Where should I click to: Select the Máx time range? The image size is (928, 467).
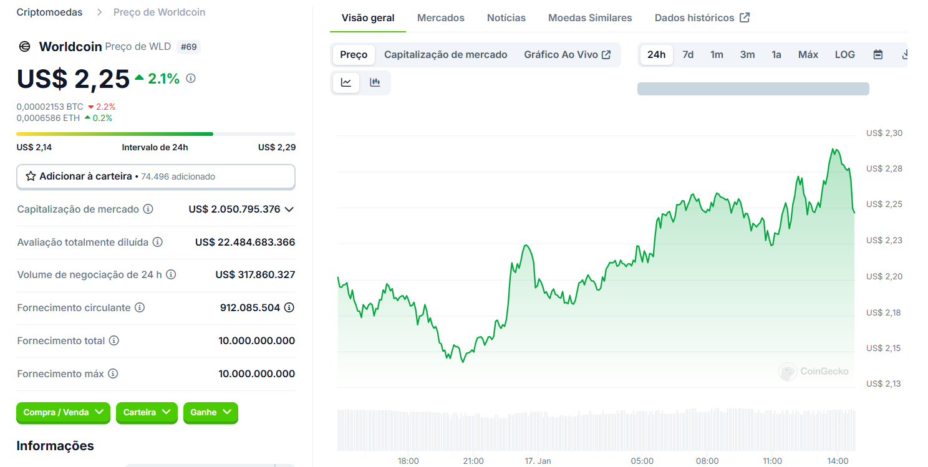808,55
